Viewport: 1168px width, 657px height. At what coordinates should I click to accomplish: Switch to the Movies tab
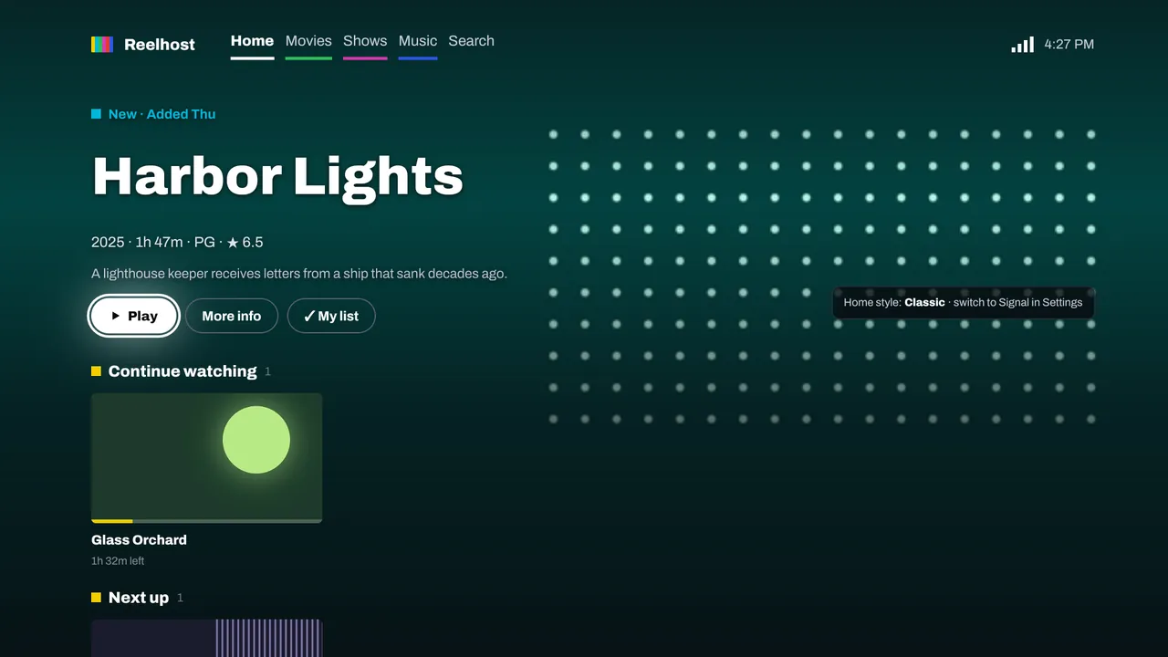pyautogui.click(x=308, y=42)
